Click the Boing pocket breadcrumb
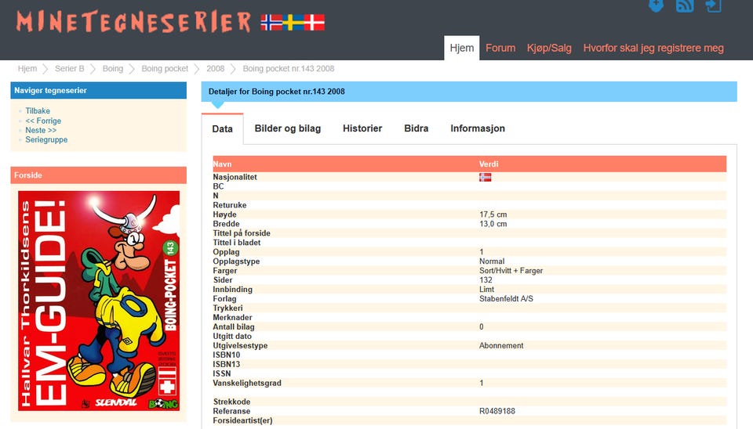The height and width of the screenshot is (429, 753). (165, 69)
